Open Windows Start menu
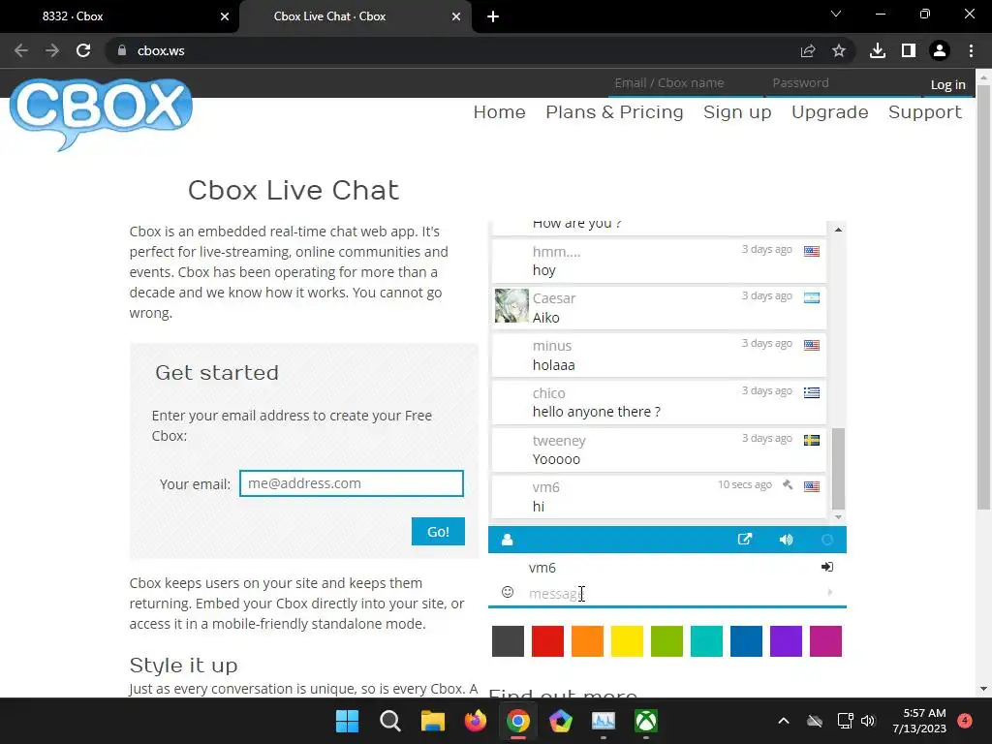This screenshot has height=744, width=992. (348, 721)
